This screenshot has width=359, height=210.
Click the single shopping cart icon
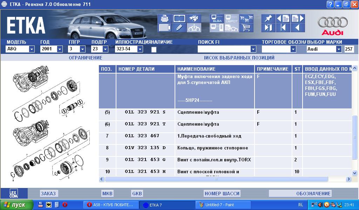coord(246,28)
